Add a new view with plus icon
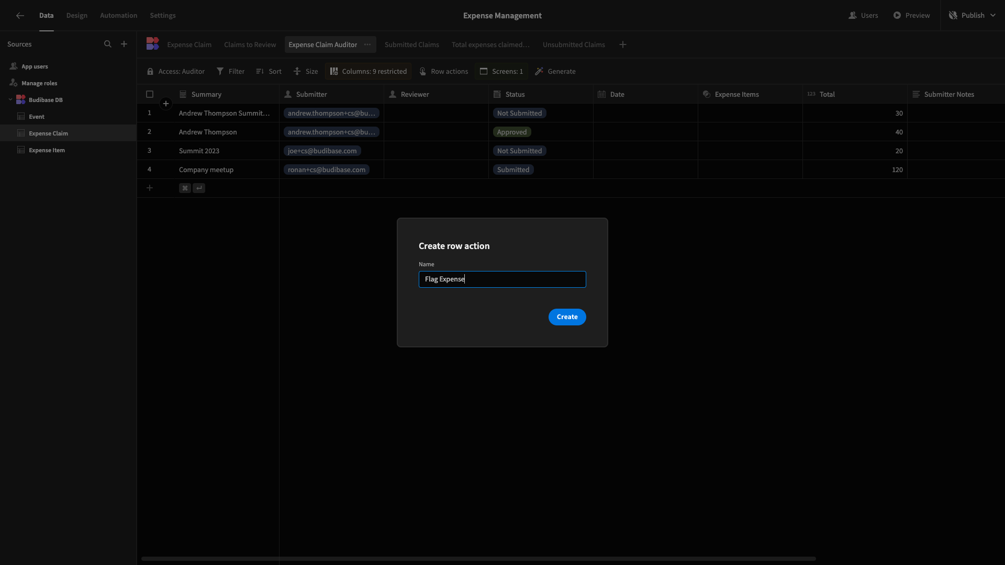 point(623,45)
